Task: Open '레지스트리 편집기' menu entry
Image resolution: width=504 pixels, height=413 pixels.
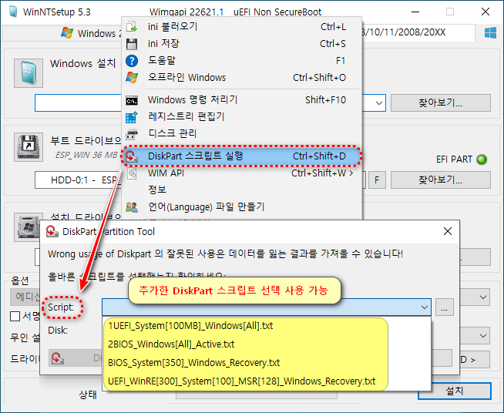Action: coord(242,116)
